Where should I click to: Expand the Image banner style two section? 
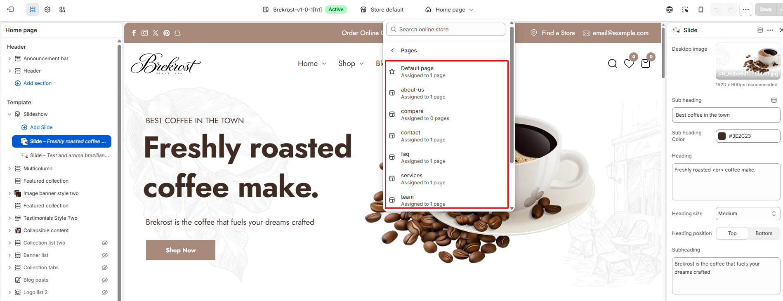(9, 193)
